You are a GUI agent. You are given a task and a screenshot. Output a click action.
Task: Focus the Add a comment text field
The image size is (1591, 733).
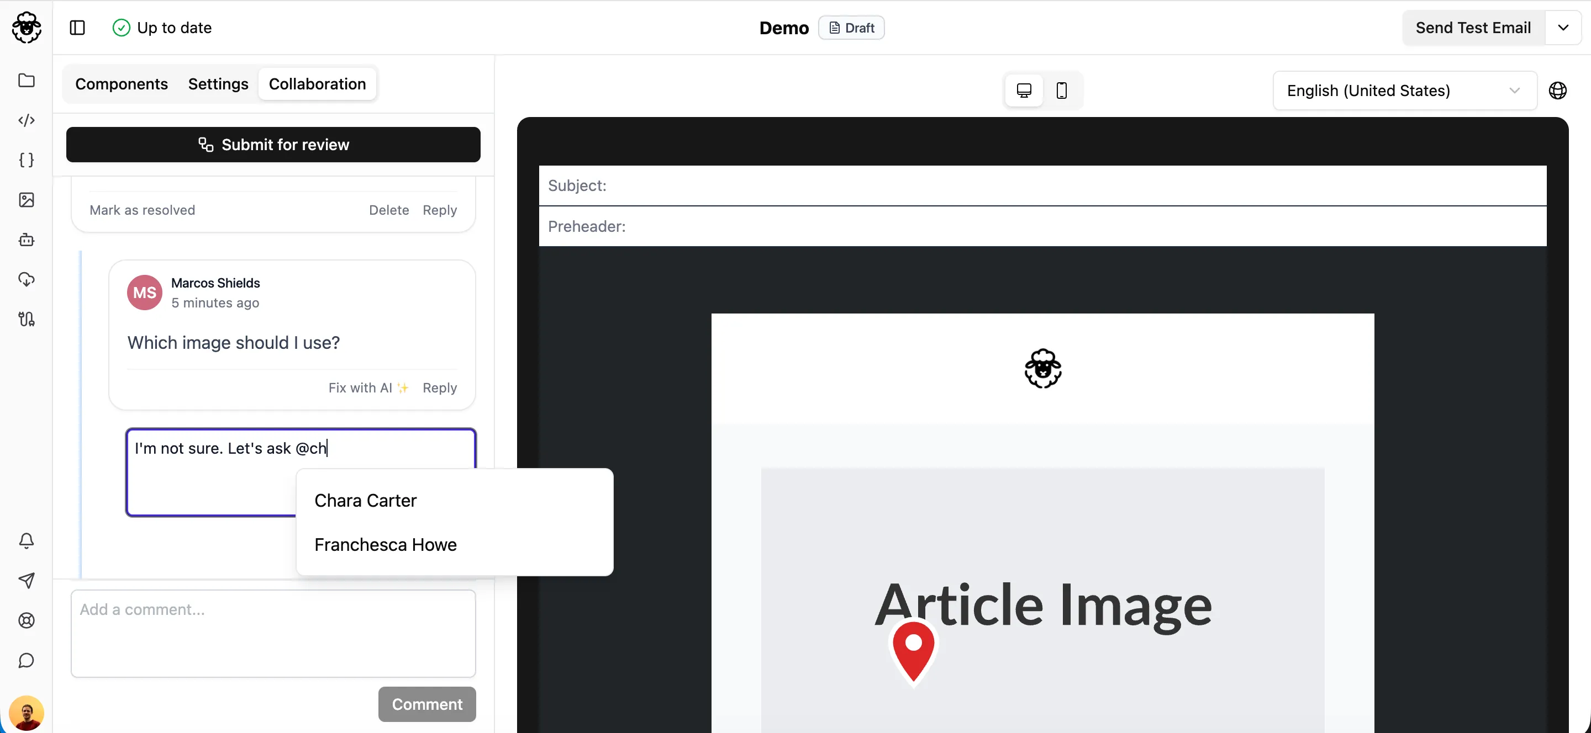(x=273, y=633)
